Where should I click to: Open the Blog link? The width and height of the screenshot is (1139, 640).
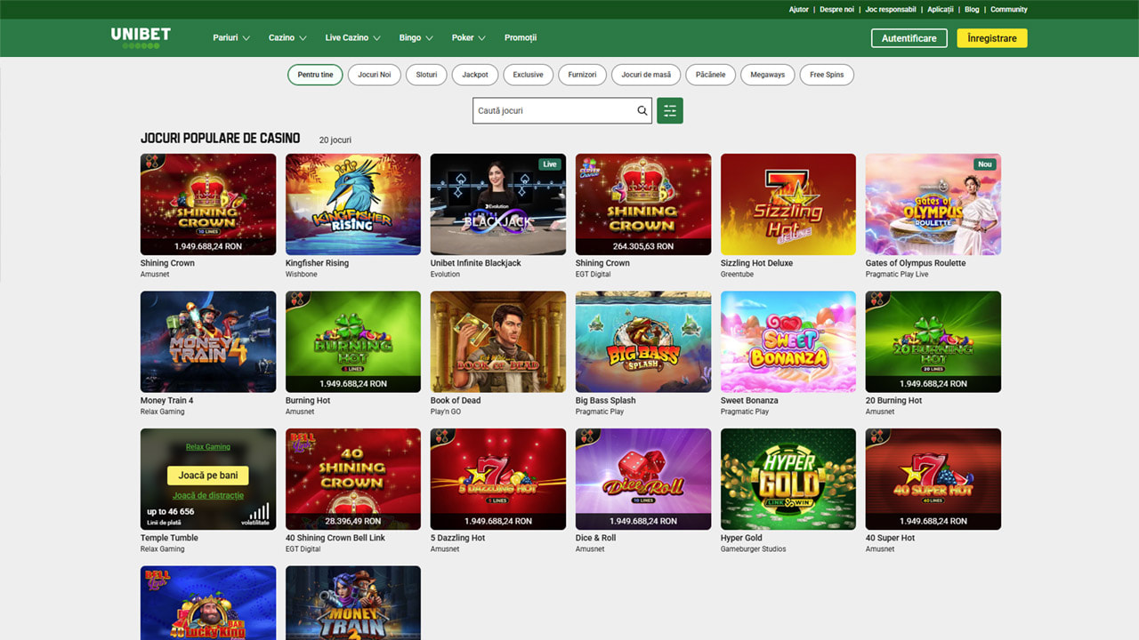click(x=972, y=10)
